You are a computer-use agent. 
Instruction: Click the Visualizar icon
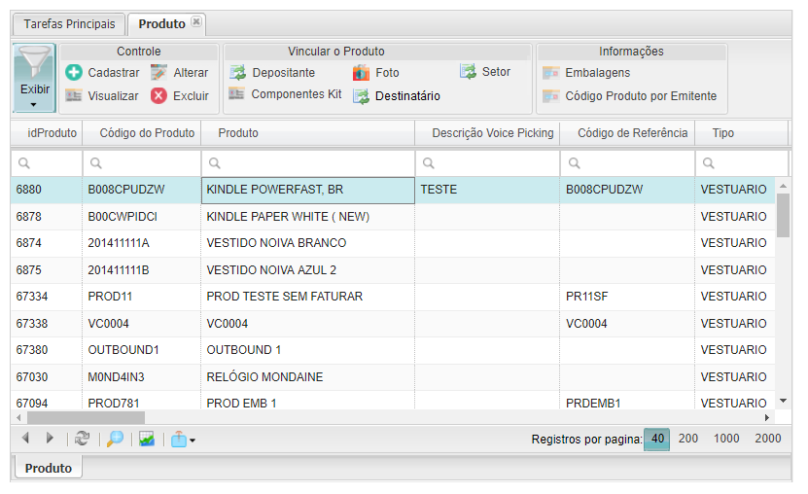(x=74, y=95)
